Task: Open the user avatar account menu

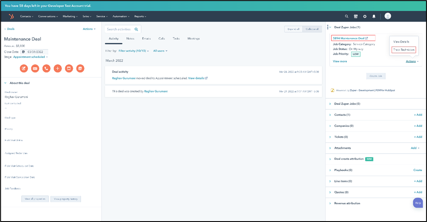Action: (x=388, y=16)
